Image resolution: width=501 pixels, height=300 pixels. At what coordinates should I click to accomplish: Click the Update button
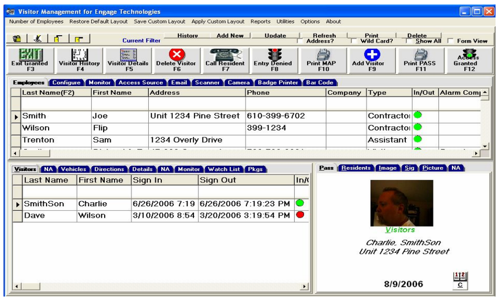(275, 35)
